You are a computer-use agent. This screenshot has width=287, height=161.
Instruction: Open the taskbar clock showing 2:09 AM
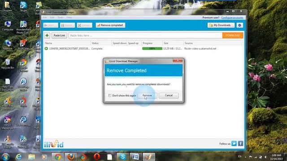[x=276, y=157]
